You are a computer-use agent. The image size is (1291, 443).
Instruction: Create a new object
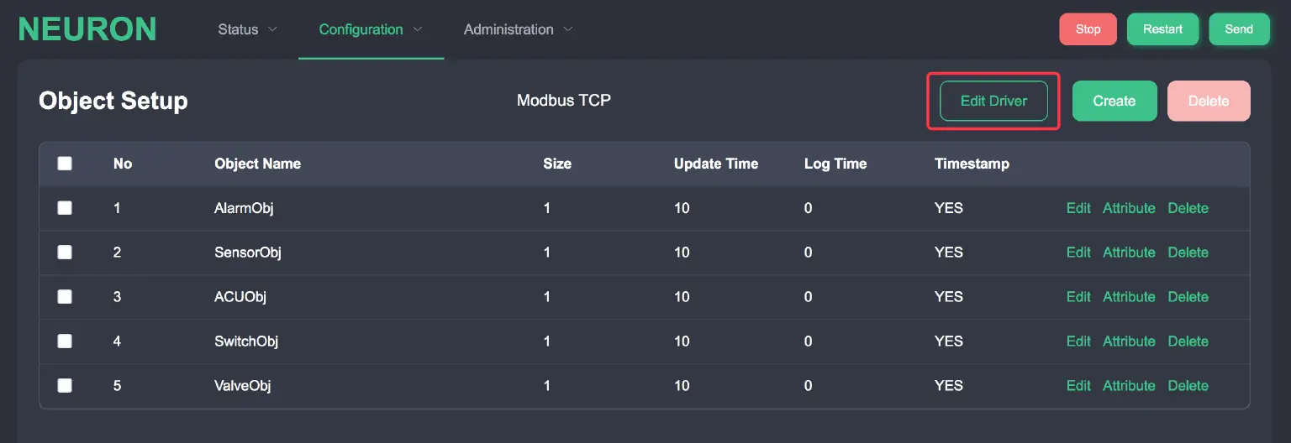(x=1114, y=101)
